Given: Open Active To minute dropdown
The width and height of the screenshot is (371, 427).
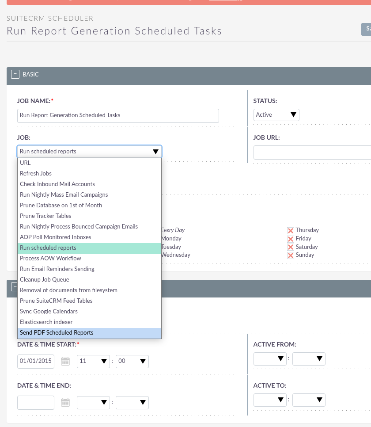Looking at the screenshot, I should point(309,400).
